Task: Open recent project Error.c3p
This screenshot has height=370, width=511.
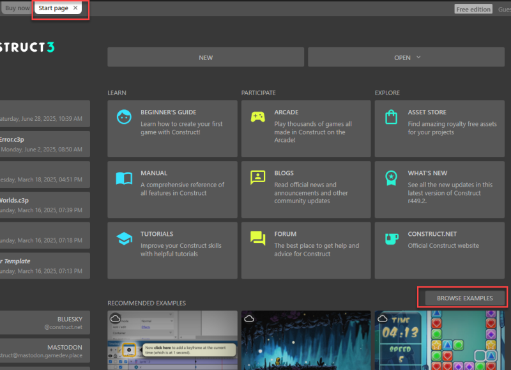Action: click(x=45, y=144)
